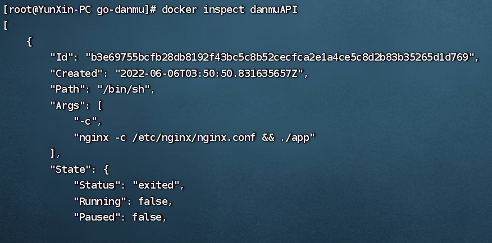This screenshot has width=492, height=243.
Task: Click the "Status" key label
Action: click(x=97, y=185)
